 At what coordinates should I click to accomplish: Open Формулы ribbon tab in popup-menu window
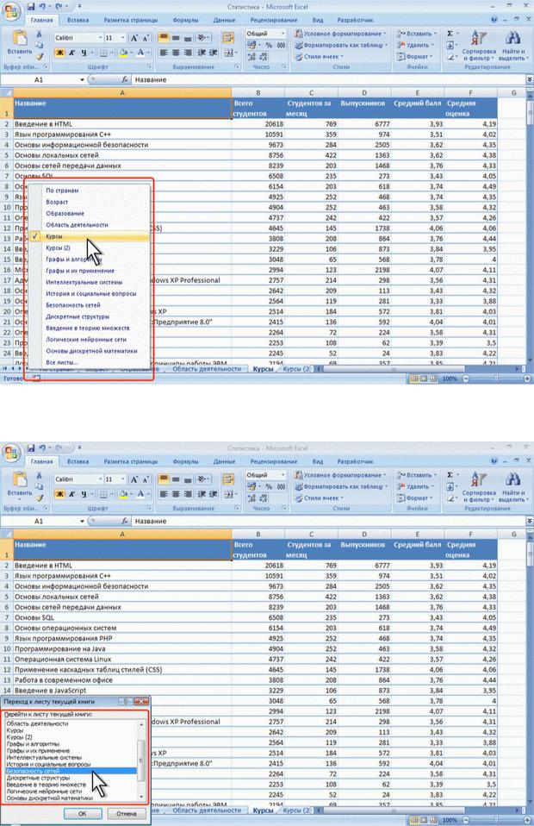[185, 20]
